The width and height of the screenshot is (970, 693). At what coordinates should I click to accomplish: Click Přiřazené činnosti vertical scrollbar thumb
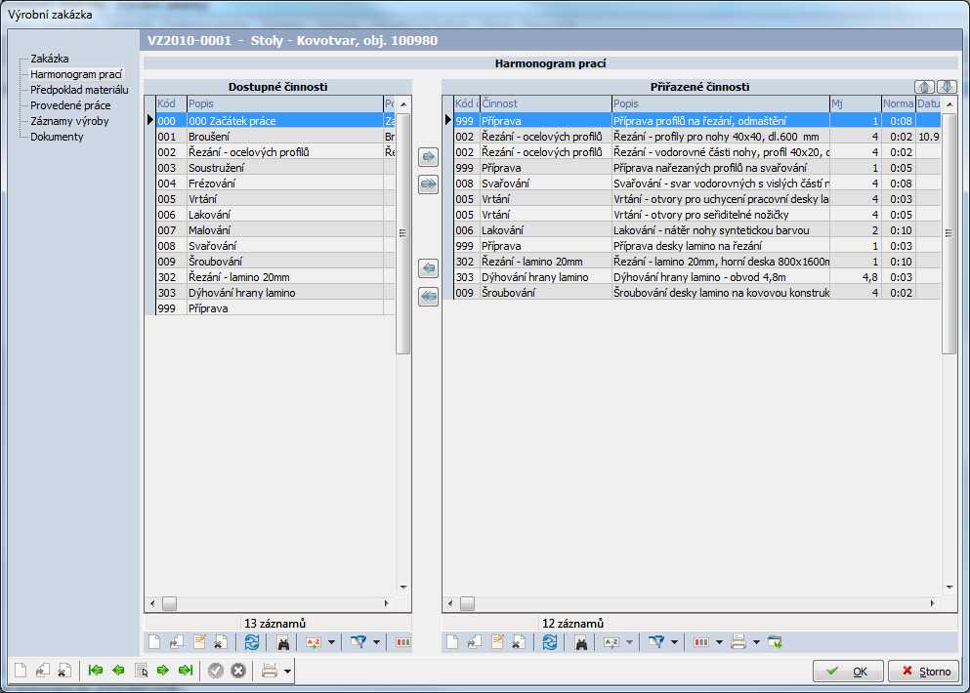pyautogui.click(x=949, y=233)
